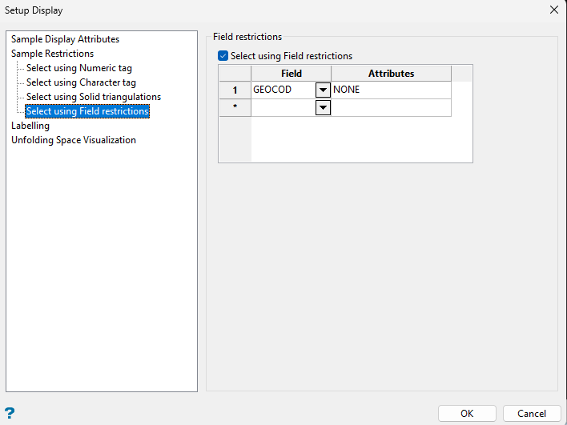
Task: Click the Field column header
Action: 291,74
